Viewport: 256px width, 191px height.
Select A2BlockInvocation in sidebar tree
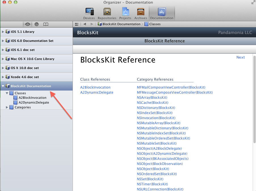click(x=32, y=98)
